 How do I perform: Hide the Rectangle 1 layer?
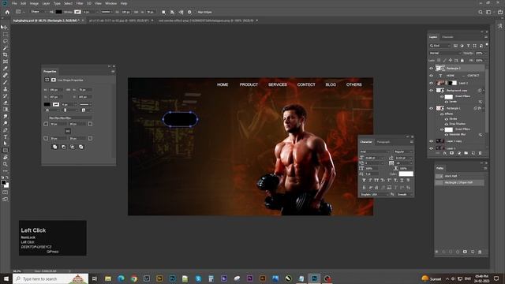point(431,108)
